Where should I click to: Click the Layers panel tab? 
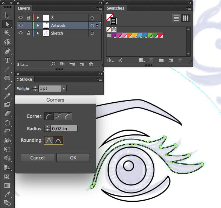tap(24, 8)
